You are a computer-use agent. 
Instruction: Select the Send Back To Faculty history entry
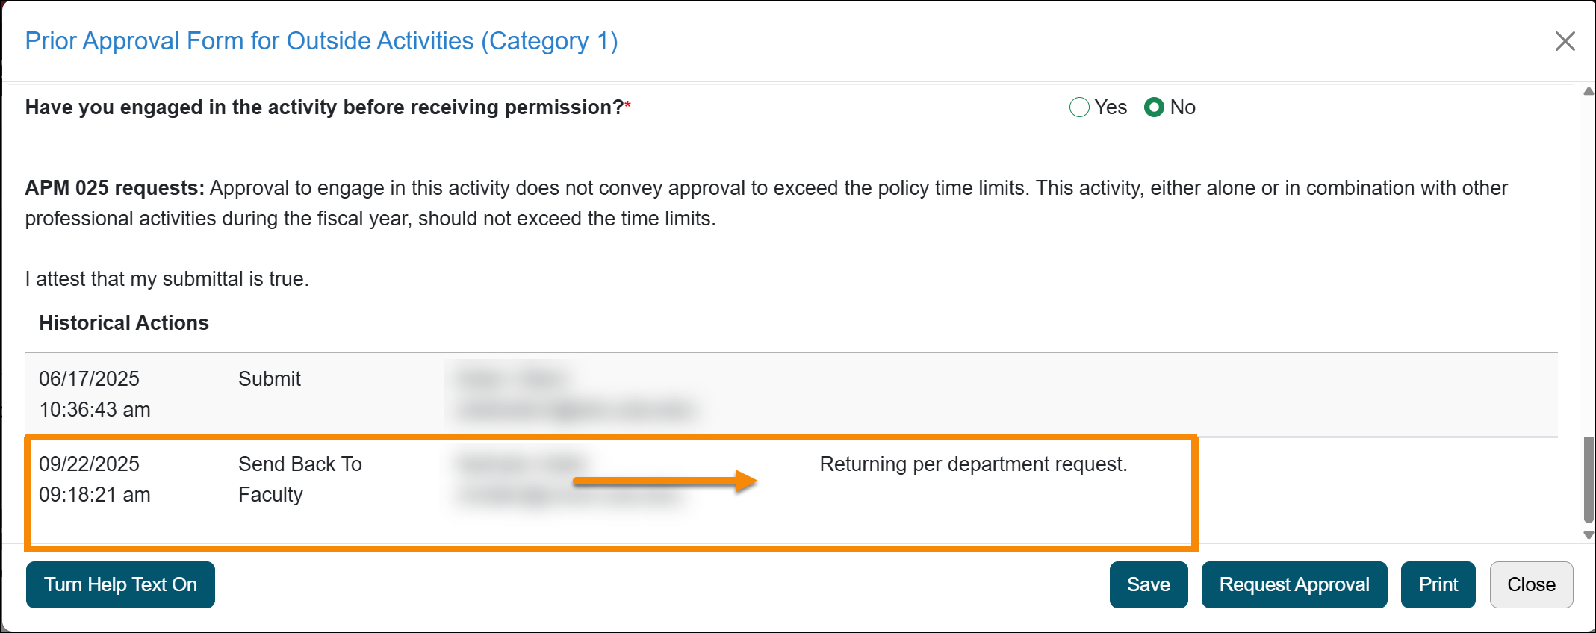(299, 478)
